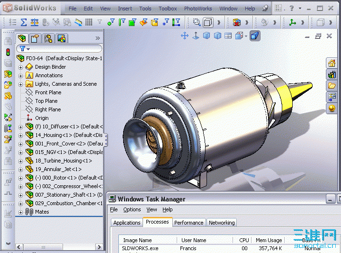Expand the 14_Housing component
Viewport: 341px width, 253px height.
coord(20,136)
